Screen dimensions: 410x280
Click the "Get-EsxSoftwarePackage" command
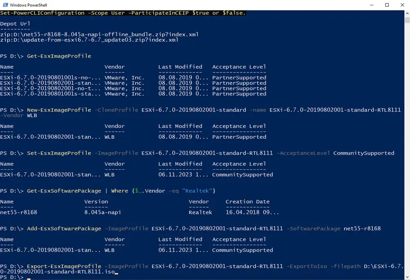point(64,191)
